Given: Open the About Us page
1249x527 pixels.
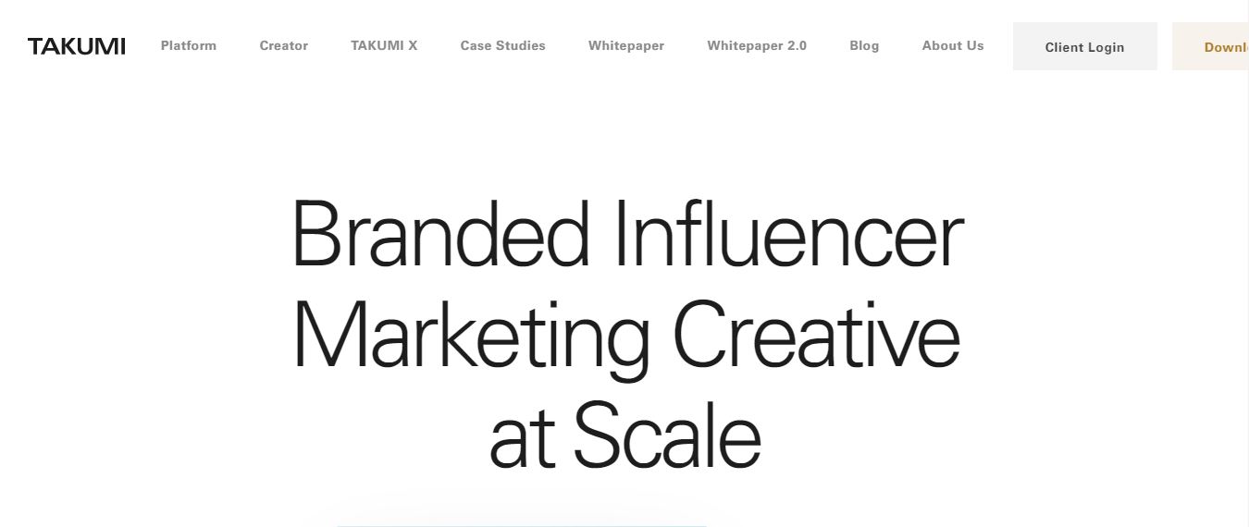Looking at the screenshot, I should pos(953,45).
